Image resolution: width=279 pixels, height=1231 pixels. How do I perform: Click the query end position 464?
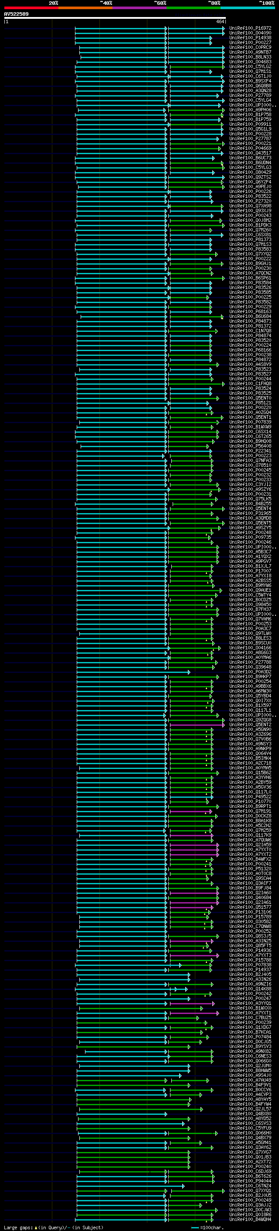point(220,21)
